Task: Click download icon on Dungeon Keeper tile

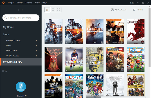Action: click(46, 70)
